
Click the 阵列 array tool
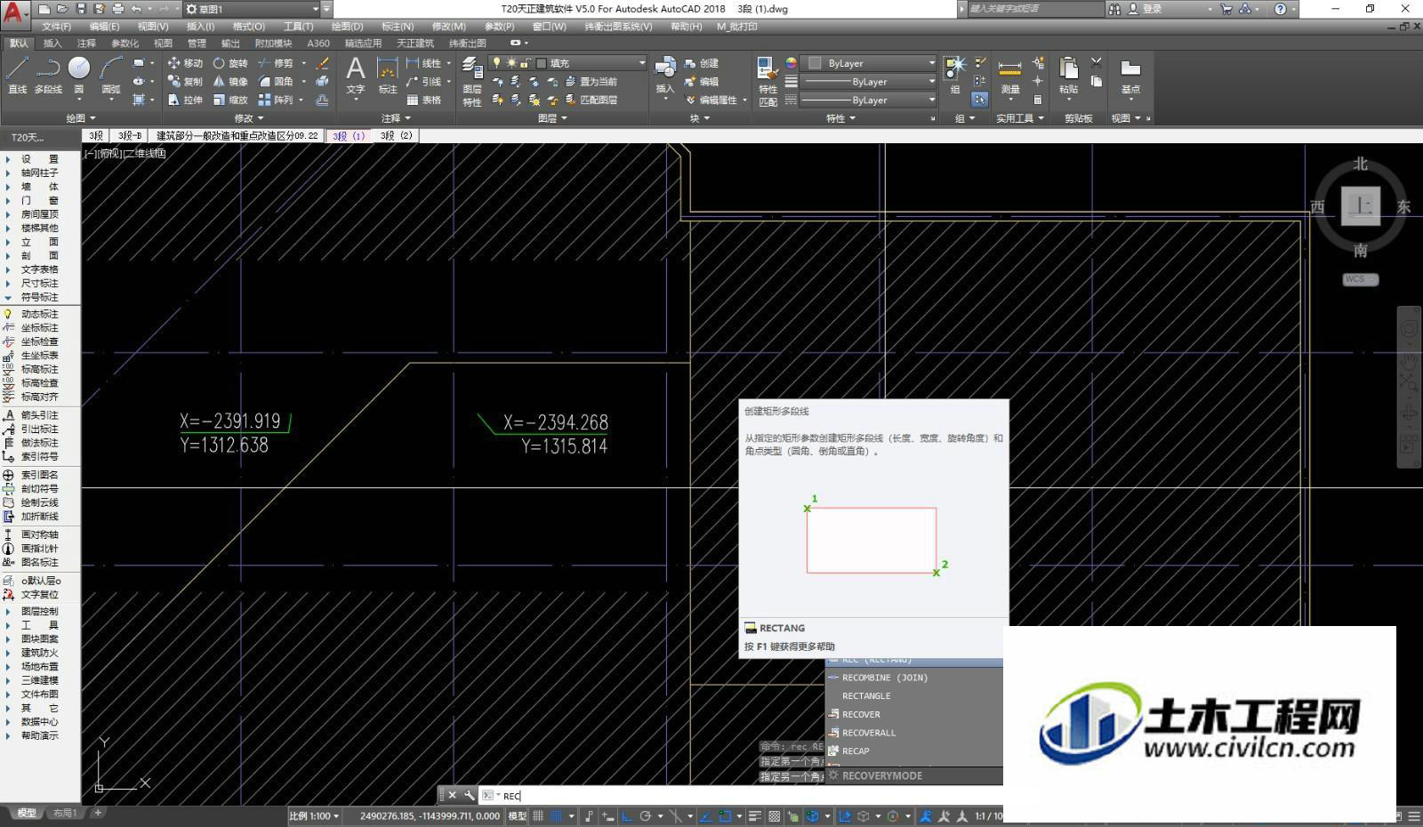[276, 100]
